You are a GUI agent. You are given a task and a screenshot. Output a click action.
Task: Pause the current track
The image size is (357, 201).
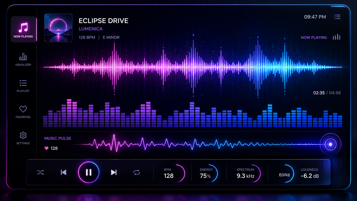89,172
